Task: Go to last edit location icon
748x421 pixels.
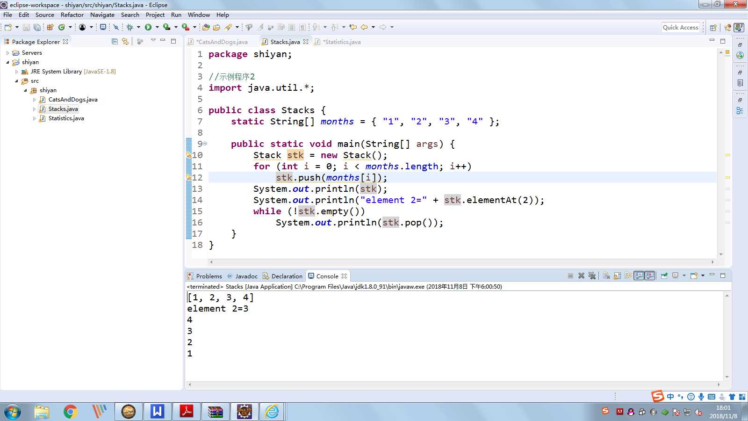Action: click(x=353, y=27)
